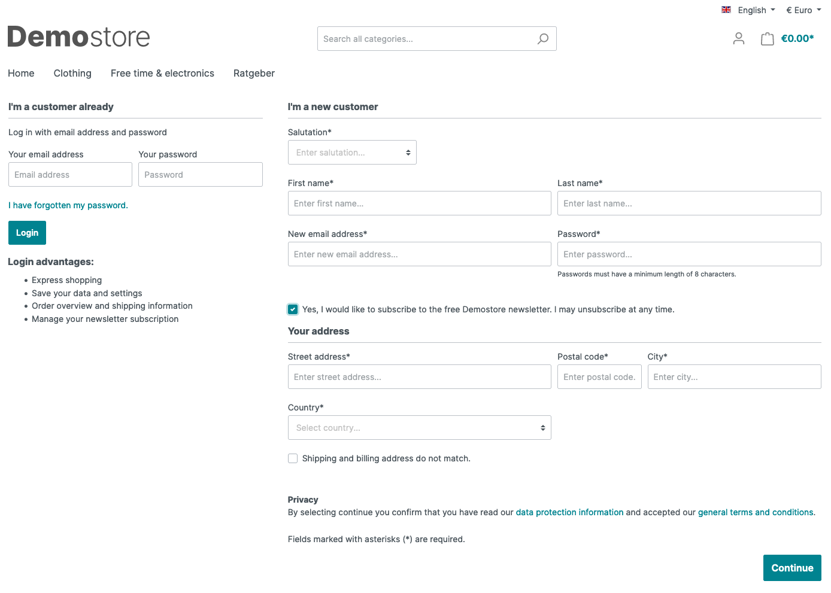This screenshot has height=593, width=831.
Task: Click the 'Login advantages:' heading
Action: (x=51, y=261)
